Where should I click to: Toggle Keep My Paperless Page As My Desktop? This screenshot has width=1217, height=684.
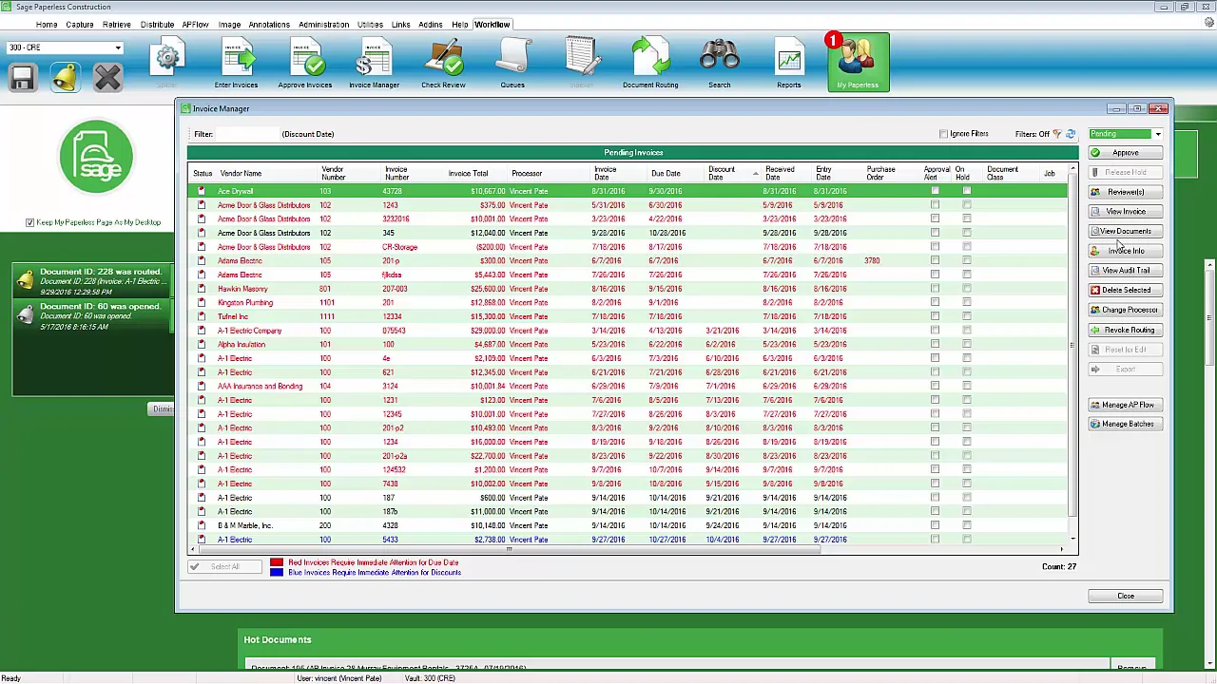click(x=29, y=222)
